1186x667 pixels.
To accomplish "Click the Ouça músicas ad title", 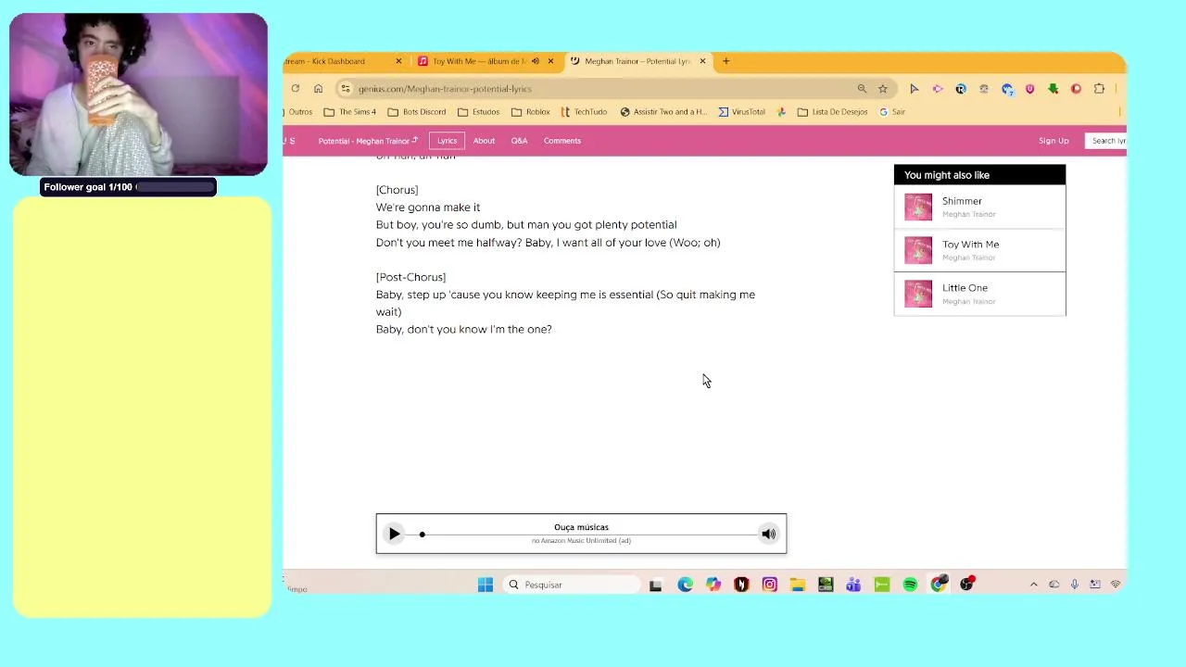I will (x=581, y=527).
